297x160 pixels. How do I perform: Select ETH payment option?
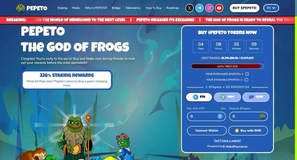[199, 97]
